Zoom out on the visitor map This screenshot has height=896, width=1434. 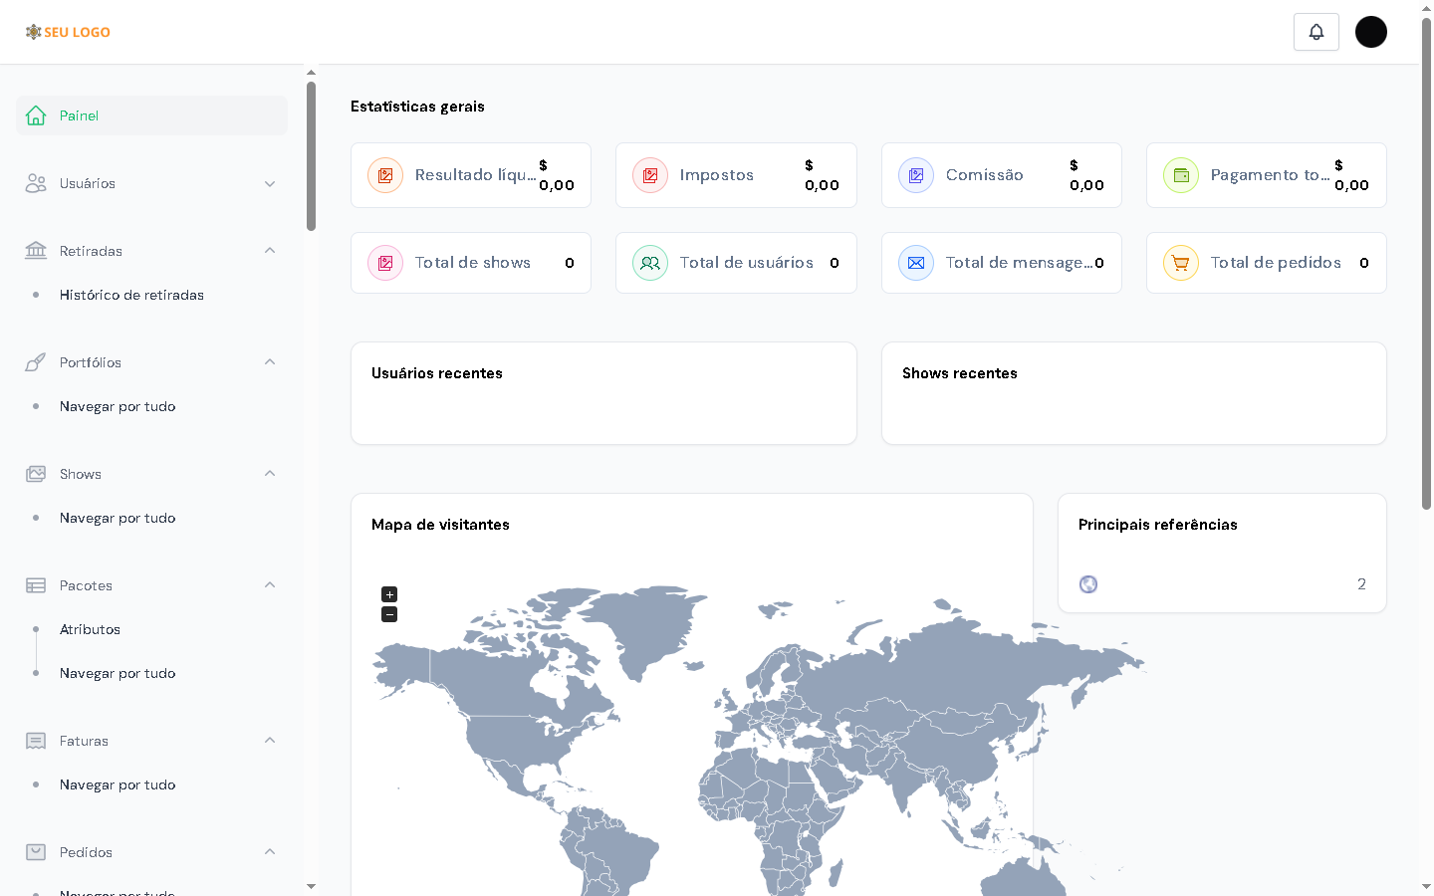tap(389, 614)
